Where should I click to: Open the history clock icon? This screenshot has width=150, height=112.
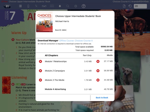click(x=130, y=6)
